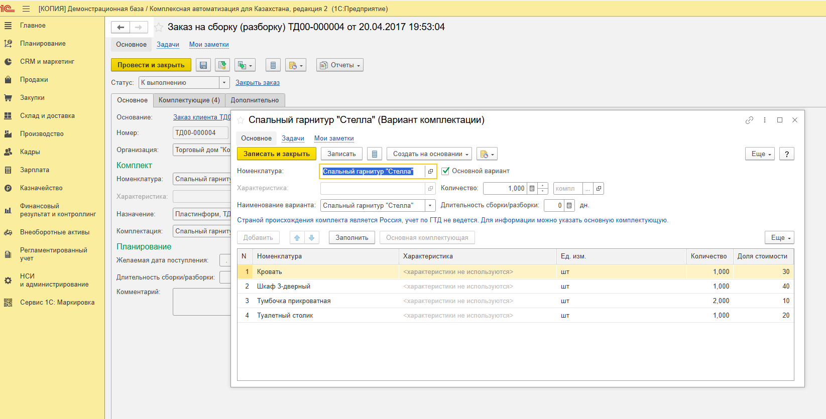The height and width of the screenshot is (419, 826).
Task: Switch to the Комплектующие (4) tab
Action: [x=189, y=100]
